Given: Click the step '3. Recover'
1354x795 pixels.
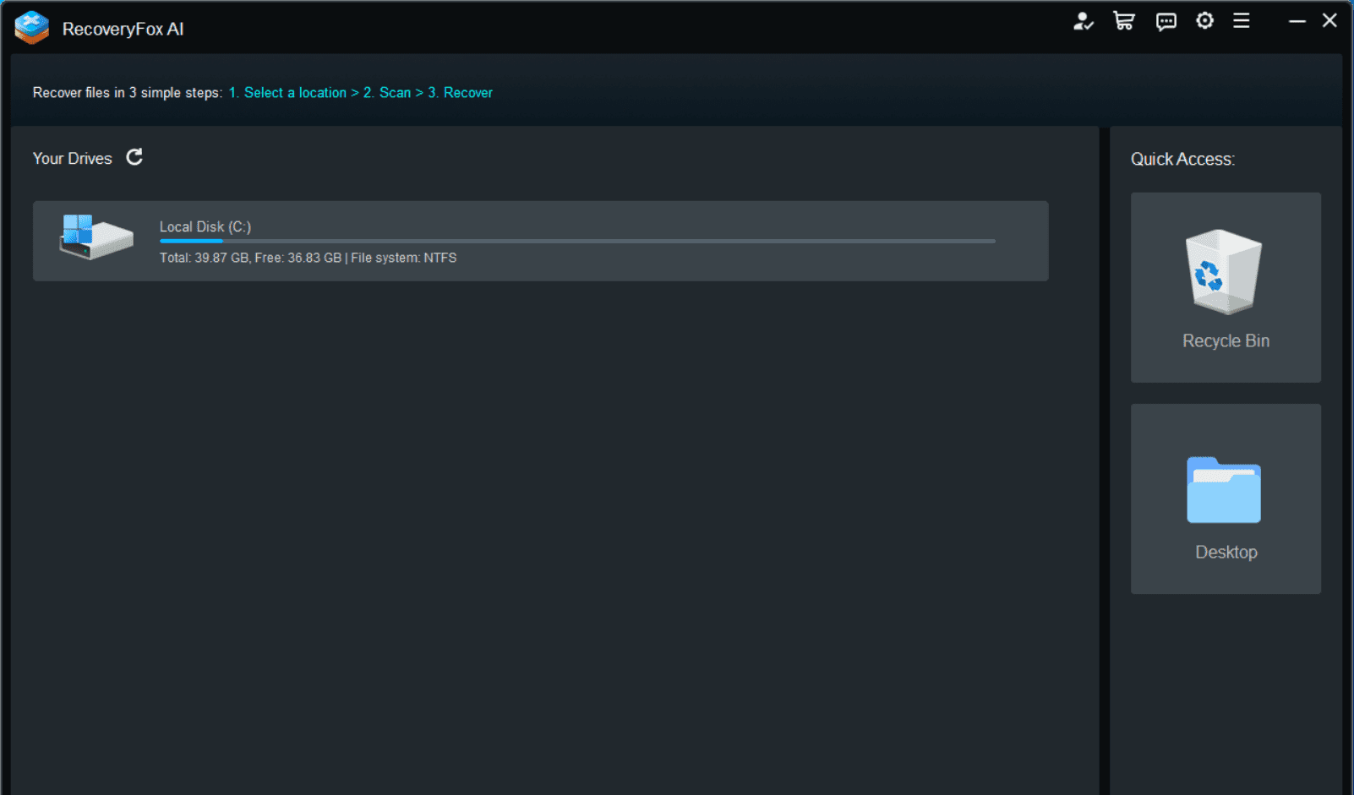Looking at the screenshot, I should pos(460,93).
